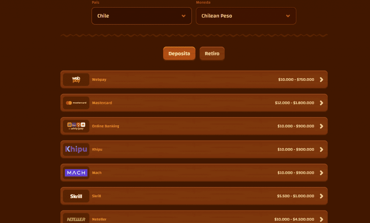Click the Mastercard logo icon
This screenshot has height=223, width=370.
click(x=76, y=103)
